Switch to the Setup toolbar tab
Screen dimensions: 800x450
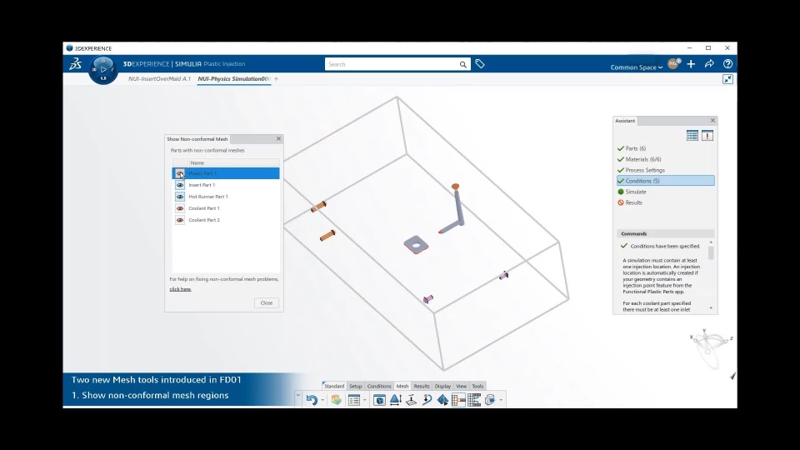coord(356,386)
